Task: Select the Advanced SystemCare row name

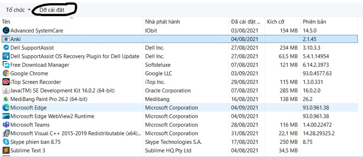Action: 37,30
